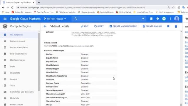
Task: Open the main navigation hamburger menu
Action: 5,19
